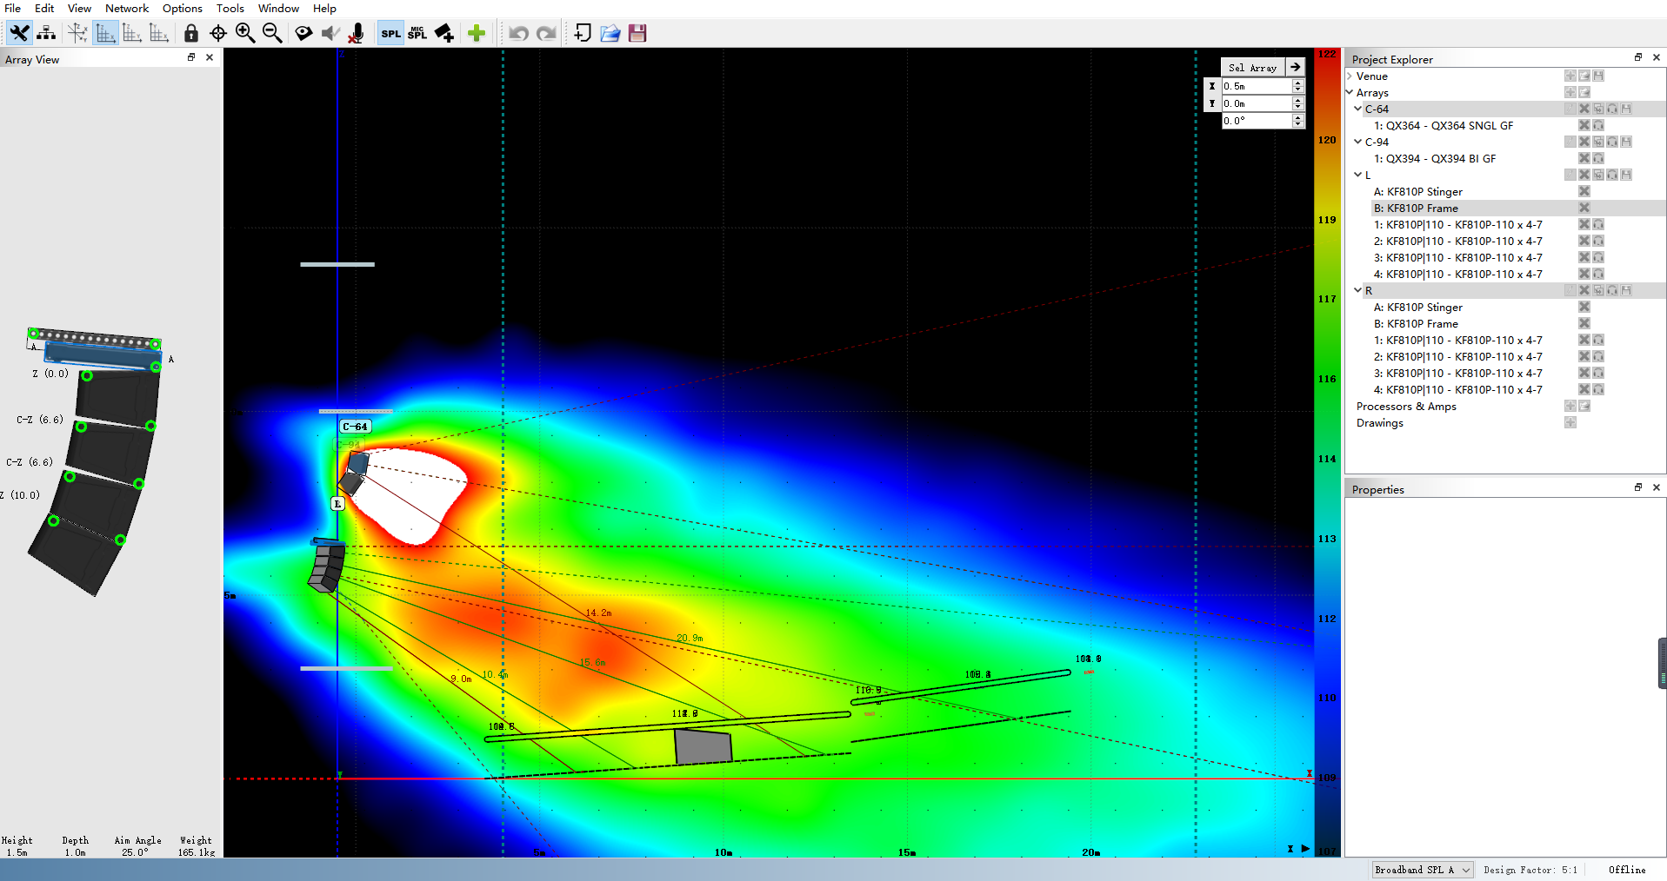Select the Z-X axis section view
The width and height of the screenshot is (1667, 881).
click(105, 33)
